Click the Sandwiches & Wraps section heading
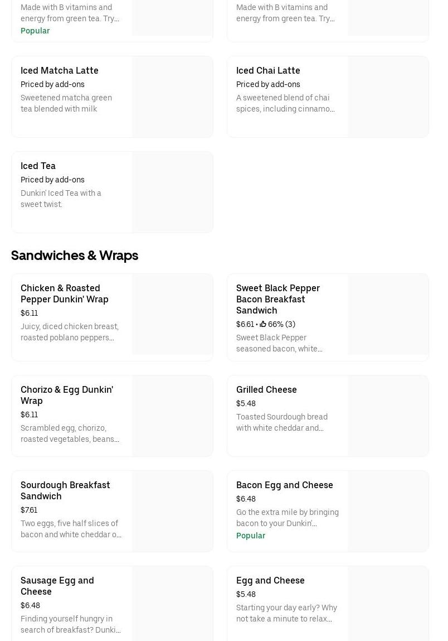Viewport: 448px width, 641px height. click(x=75, y=256)
